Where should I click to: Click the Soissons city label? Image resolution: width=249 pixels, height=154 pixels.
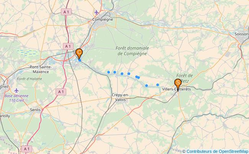click(x=242, y=34)
